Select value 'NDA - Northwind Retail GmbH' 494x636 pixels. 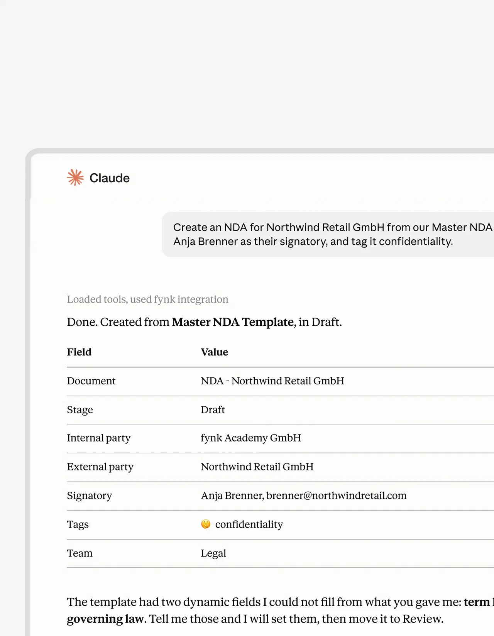click(272, 381)
